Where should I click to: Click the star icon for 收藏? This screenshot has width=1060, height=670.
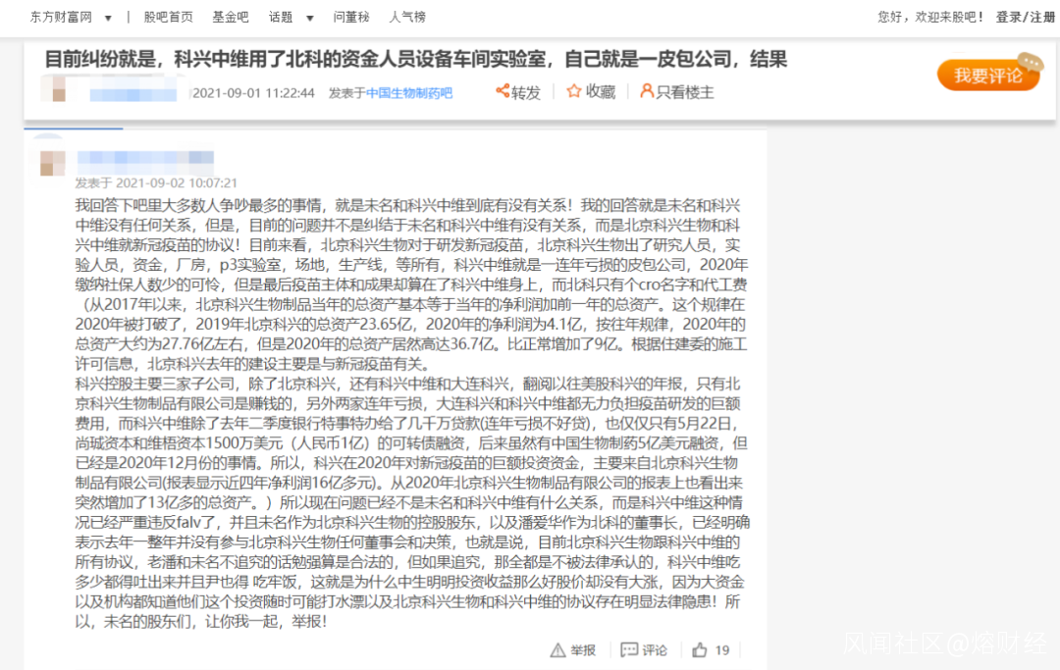pyautogui.click(x=574, y=90)
